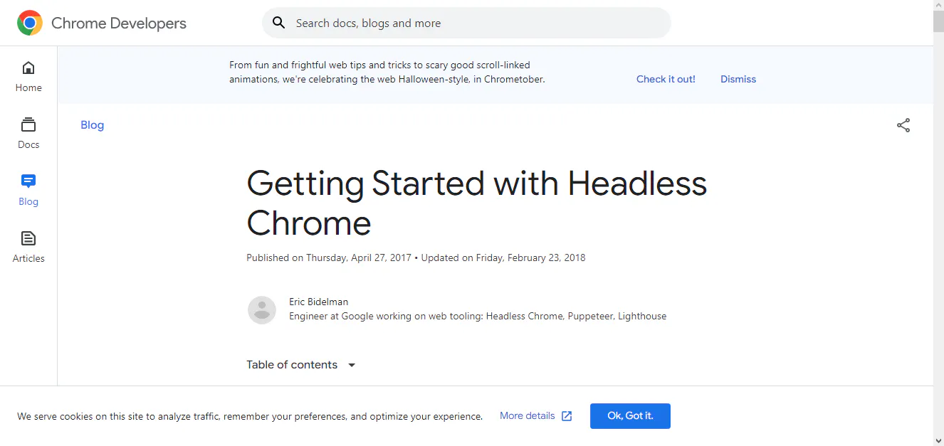Open the Table of contents disclosure arrow

tap(351, 364)
